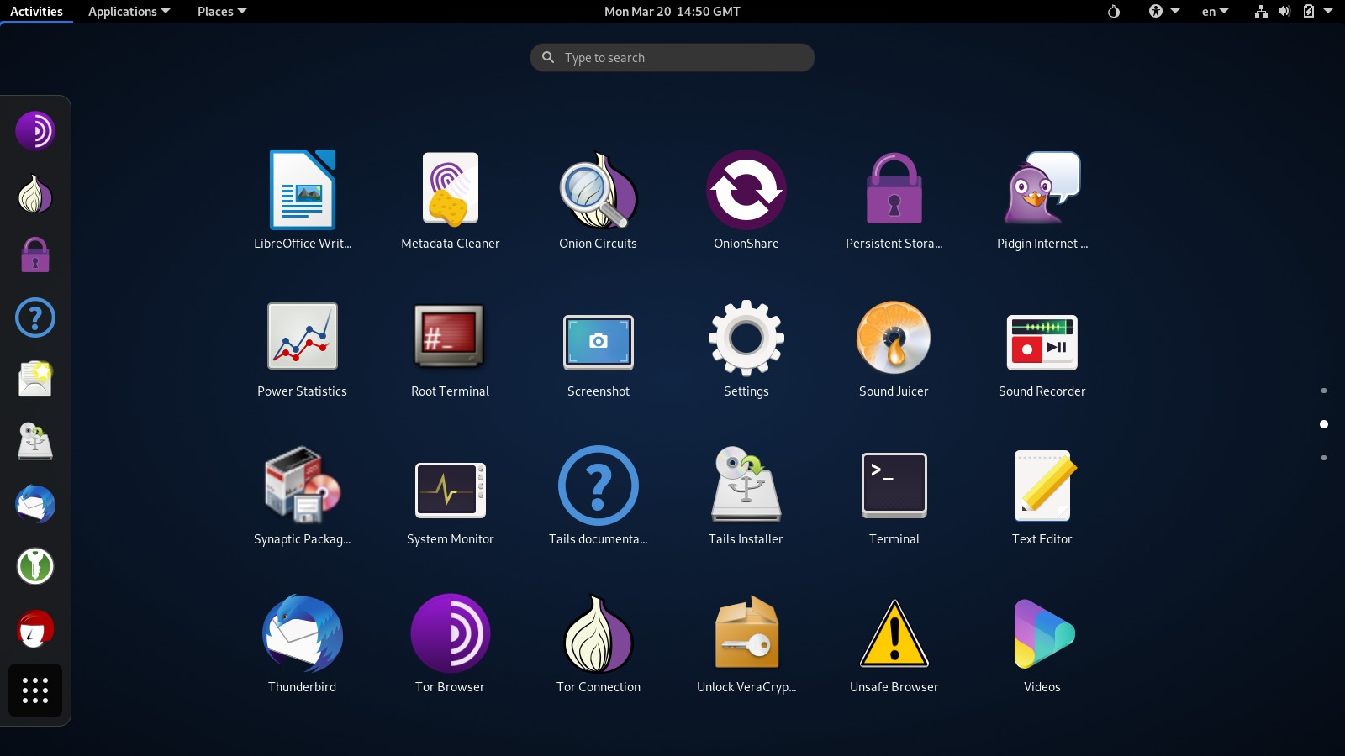Toggle the Show Applications grid button

(x=35, y=690)
